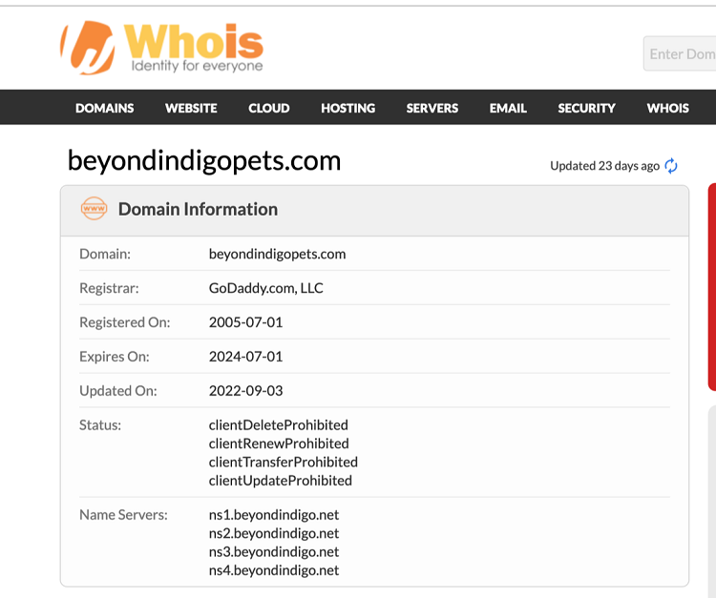
Task: Click the Whois logo
Action: [162, 48]
